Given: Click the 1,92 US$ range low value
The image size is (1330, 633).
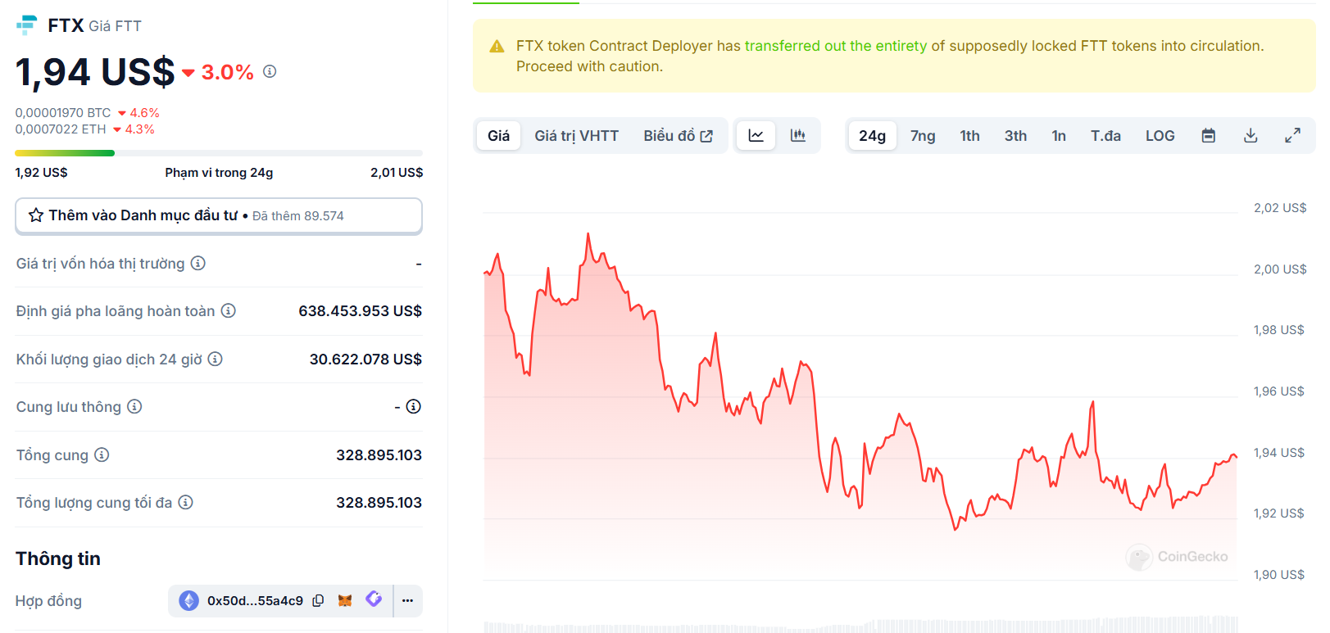Looking at the screenshot, I should click(41, 173).
